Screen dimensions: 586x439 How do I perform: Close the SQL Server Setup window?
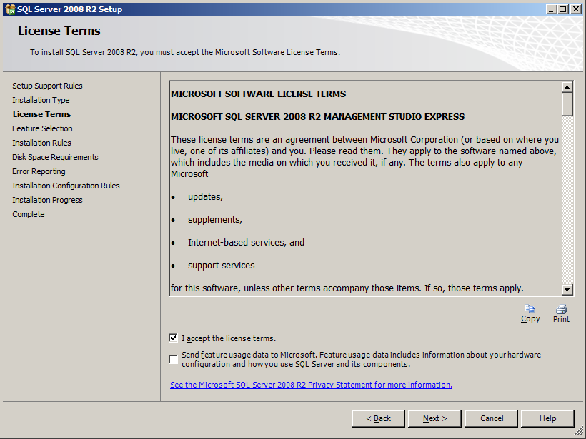pyautogui.click(x=576, y=9)
